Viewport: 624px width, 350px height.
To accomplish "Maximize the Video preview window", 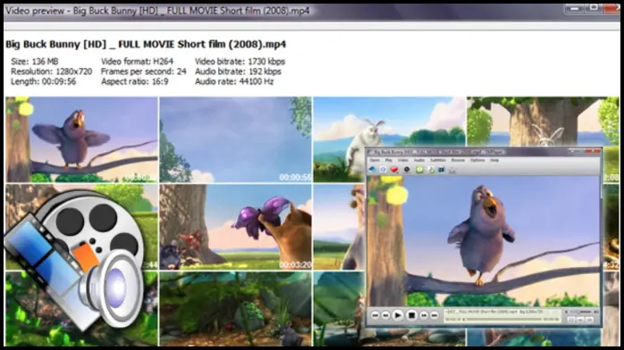I will click(x=594, y=9).
